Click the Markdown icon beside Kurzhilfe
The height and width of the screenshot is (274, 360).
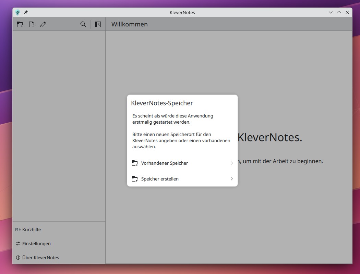click(x=18, y=229)
